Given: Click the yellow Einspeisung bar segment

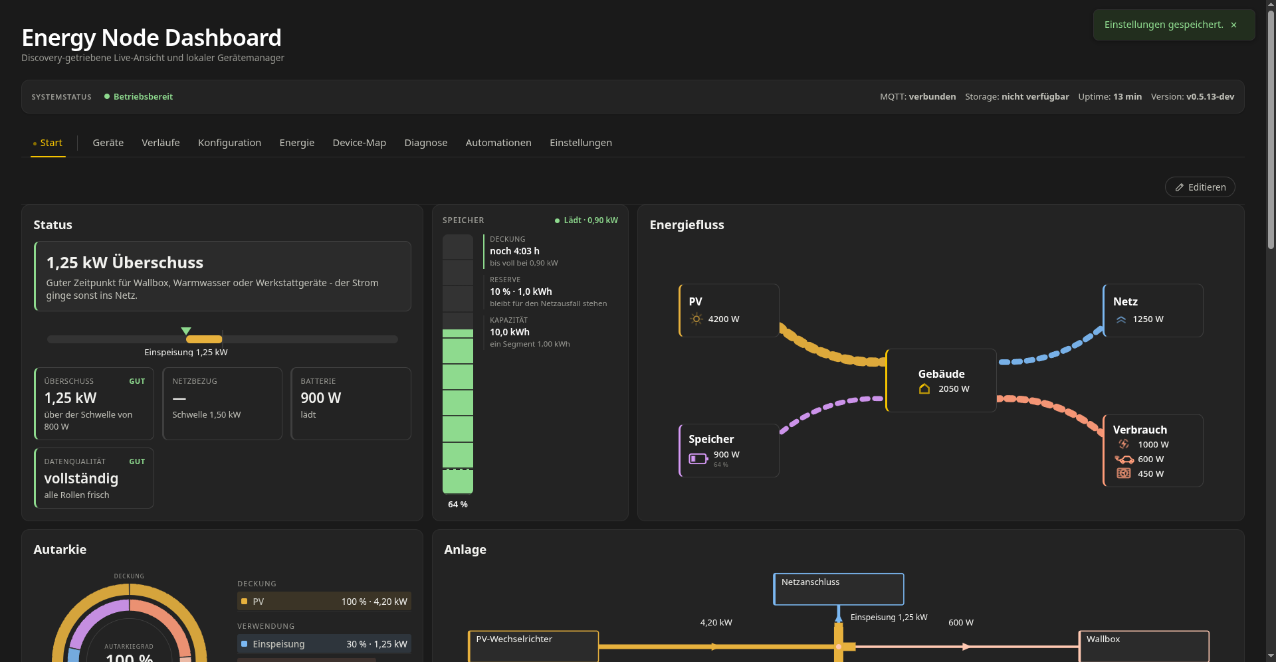Looking at the screenshot, I should (204, 339).
